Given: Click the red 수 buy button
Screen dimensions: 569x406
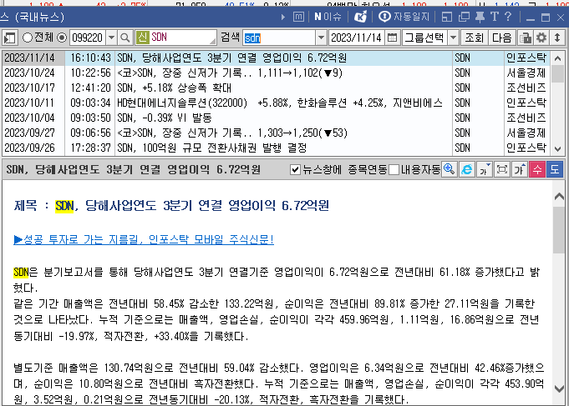Looking at the screenshot, I should [537, 169].
